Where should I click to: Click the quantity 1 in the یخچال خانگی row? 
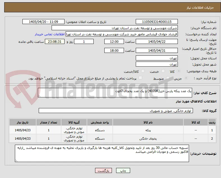pos(49,139)
